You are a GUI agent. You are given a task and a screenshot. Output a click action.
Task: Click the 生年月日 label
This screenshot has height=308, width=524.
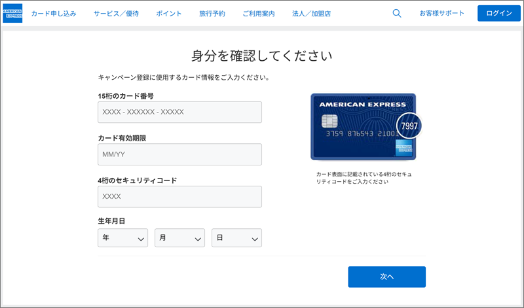[111, 221]
